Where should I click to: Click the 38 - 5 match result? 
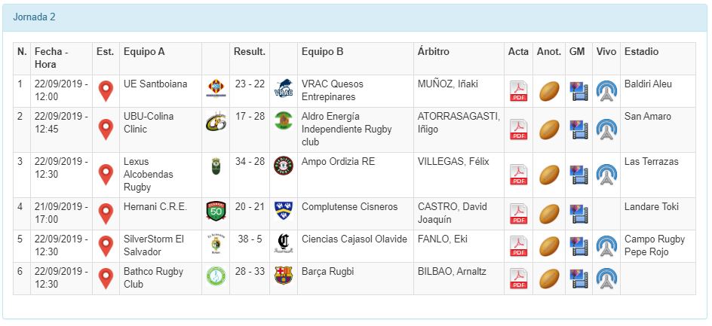pyautogui.click(x=250, y=239)
